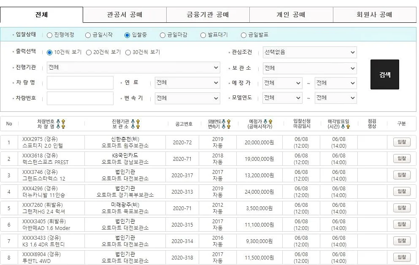419x265 pixels.
Task: Click the 공고번호 column header
Action: (184, 124)
